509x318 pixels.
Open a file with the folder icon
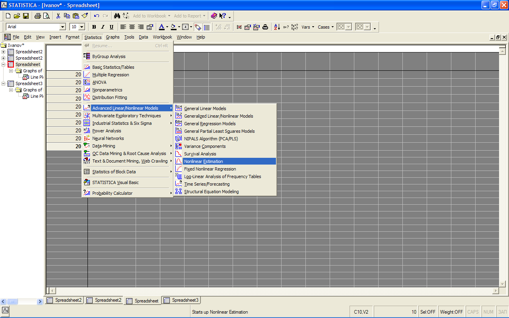(17, 16)
